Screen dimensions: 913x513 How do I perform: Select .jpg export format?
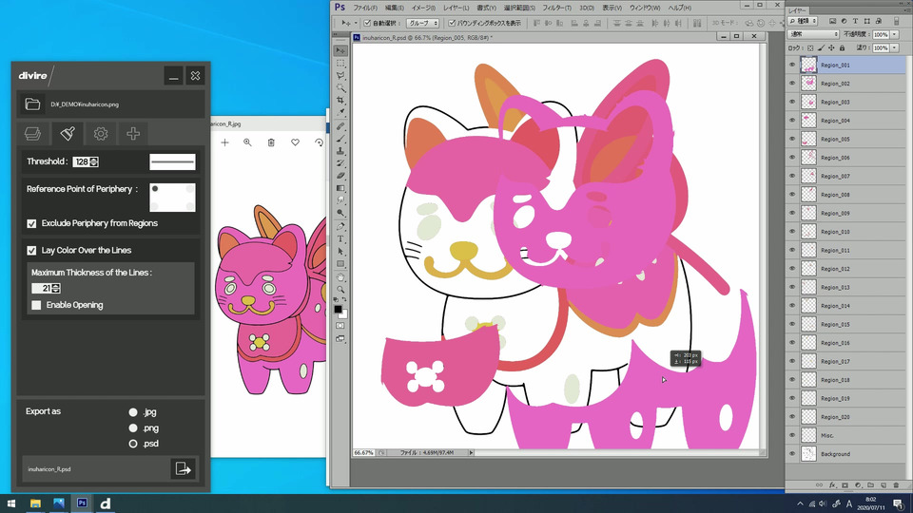[x=133, y=412]
